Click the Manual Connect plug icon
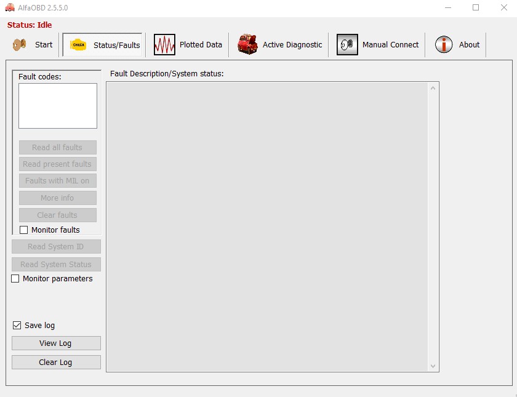Image resolution: width=517 pixels, height=397 pixels. pyautogui.click(x=347, y=45)
